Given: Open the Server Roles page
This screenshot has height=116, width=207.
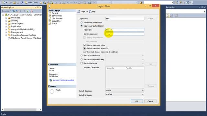Looking at the screenshot, I should 57,16.
